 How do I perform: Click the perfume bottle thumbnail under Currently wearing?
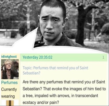coord(10,103)
